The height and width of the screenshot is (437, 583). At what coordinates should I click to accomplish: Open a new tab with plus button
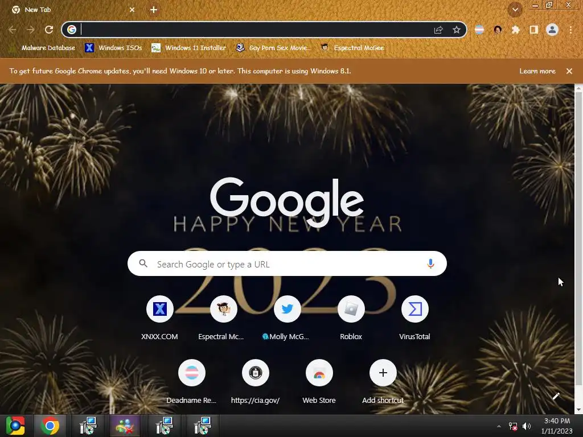tap(154, 10)
